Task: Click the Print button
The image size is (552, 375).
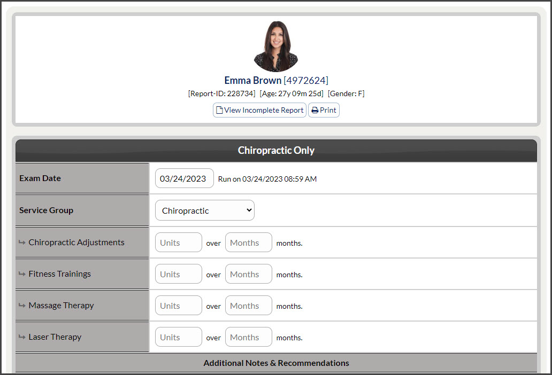Action: coord(324,110)
